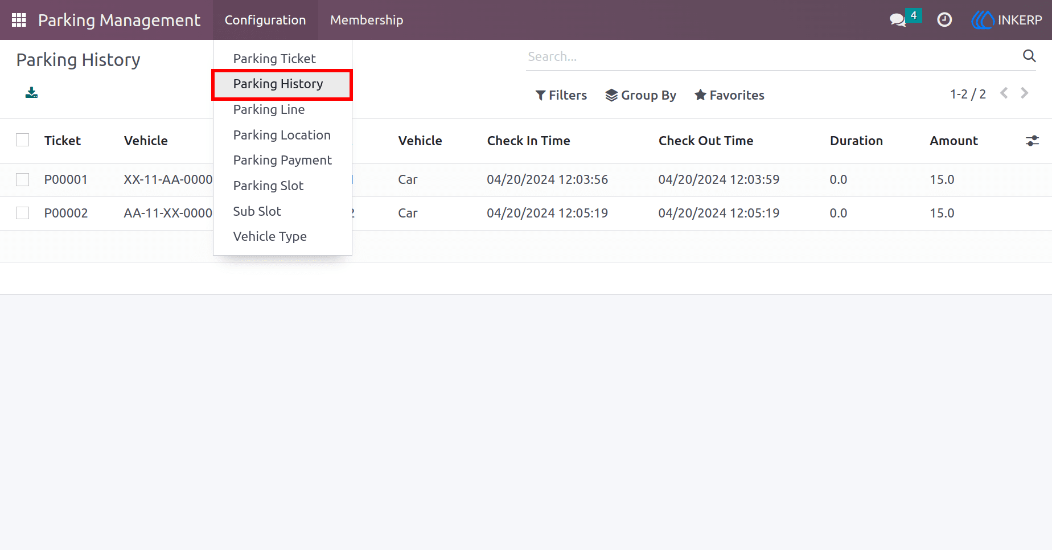
Task: Check the P00002 row checkbox
Action: pyautogui.click(x=23, y=213)
